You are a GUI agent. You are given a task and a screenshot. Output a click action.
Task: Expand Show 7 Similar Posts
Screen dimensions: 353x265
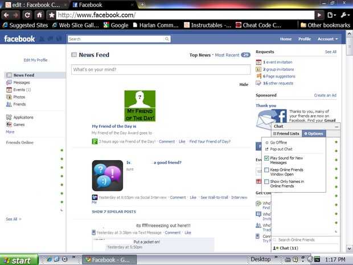click(114, 211)
